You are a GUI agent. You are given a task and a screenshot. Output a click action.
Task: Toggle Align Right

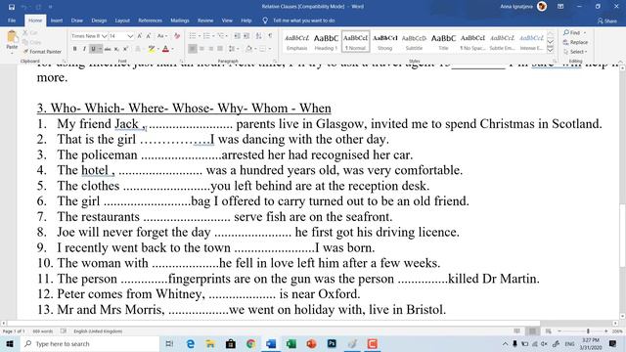coord(211,49)
